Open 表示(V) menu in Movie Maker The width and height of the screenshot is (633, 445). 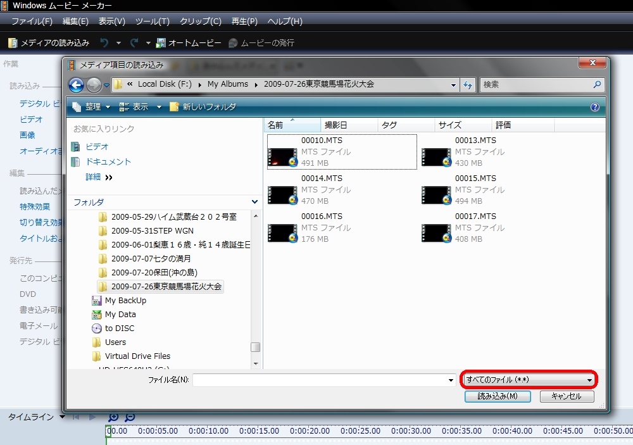[112, 21]
